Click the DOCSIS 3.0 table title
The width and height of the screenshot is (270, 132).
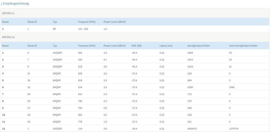[x=8, y=37]
